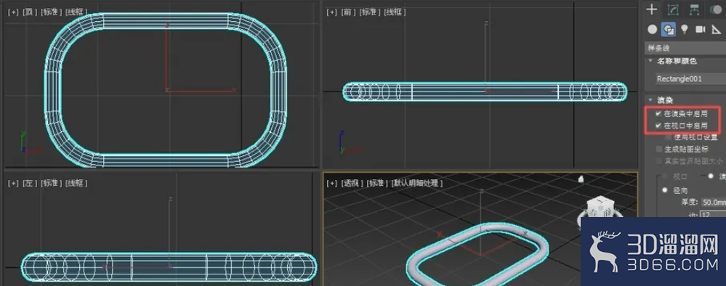Toggle the 在渲染中启用 checkbox
The image size is (726, 286).
point(658,113)
